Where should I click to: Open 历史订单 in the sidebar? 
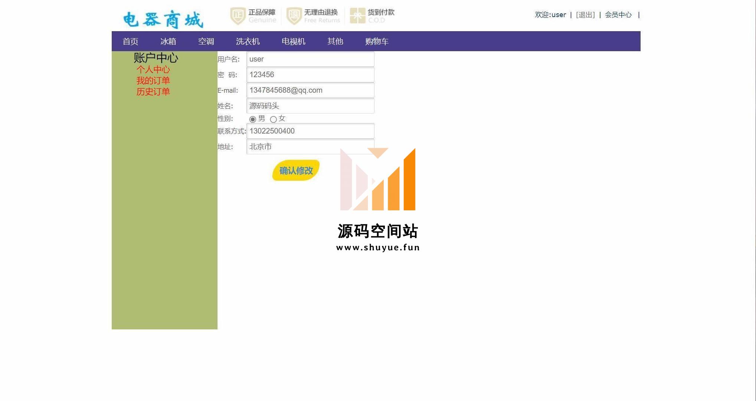tap(153, 92)
